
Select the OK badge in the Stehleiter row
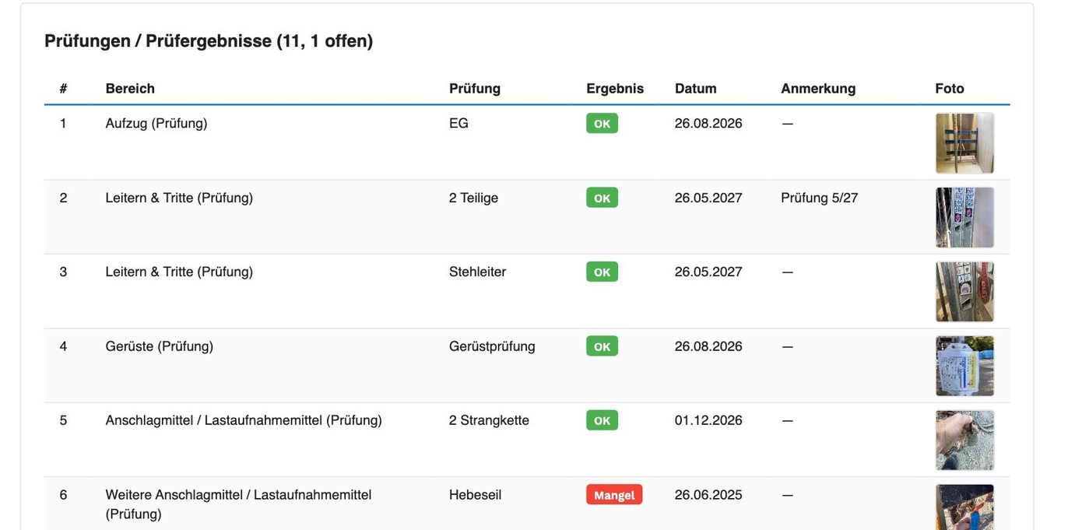(602, 272)
